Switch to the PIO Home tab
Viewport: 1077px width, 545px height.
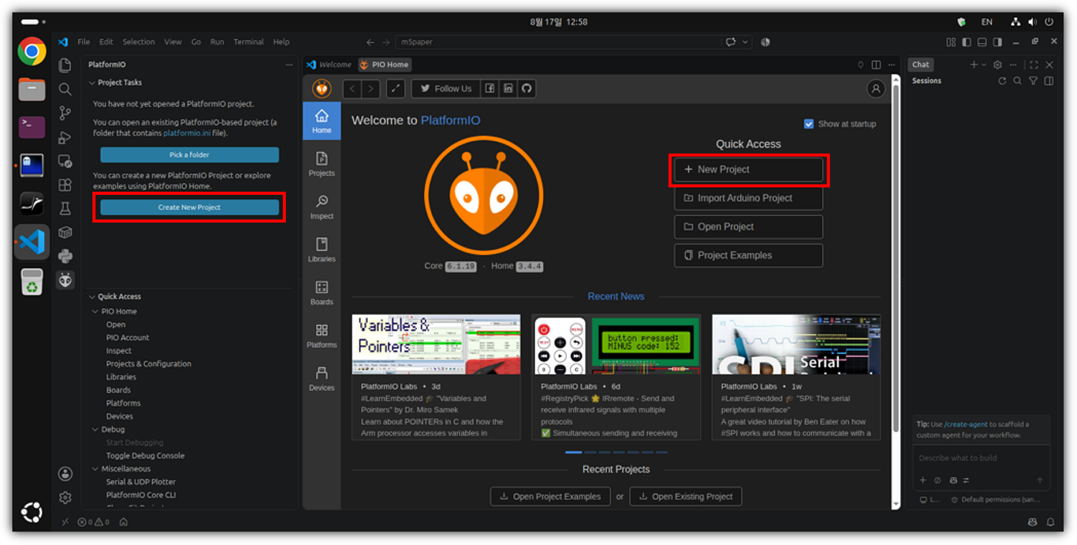pos(384,65)
